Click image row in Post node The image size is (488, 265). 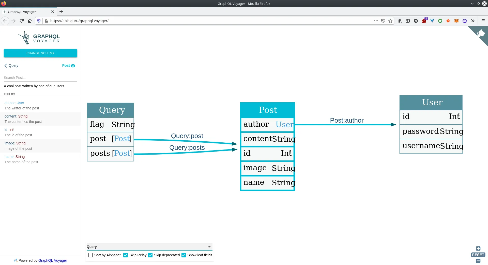pos(268,168)
